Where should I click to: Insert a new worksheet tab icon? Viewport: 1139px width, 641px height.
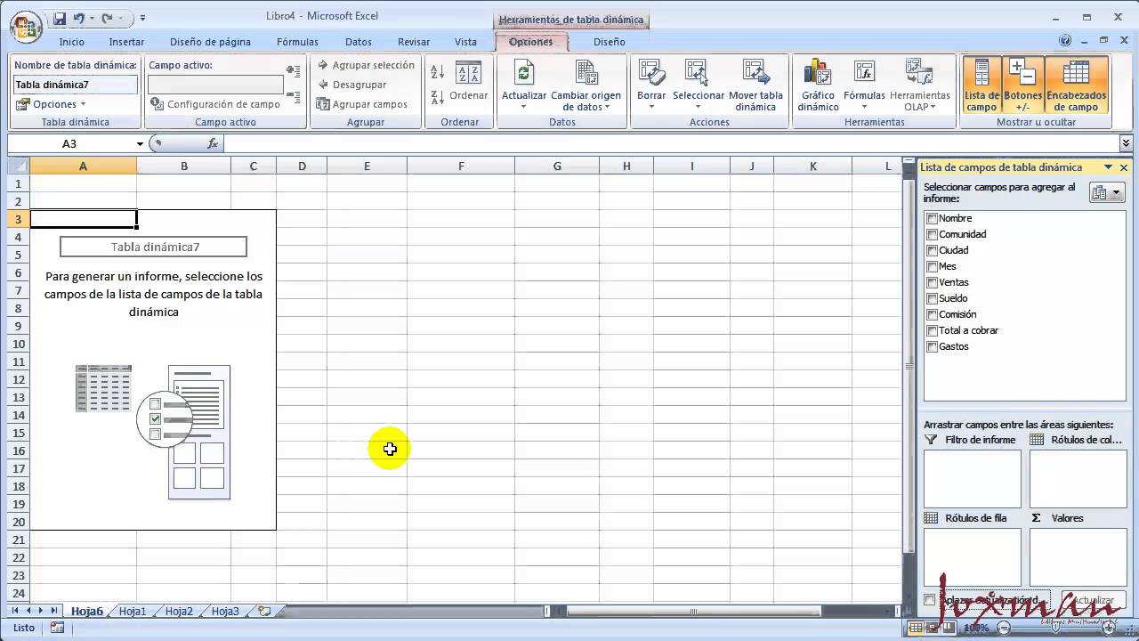(264, 612)
